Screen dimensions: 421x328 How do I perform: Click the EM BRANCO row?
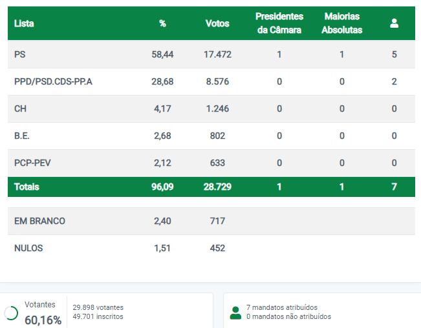click(x=211, y=221)
